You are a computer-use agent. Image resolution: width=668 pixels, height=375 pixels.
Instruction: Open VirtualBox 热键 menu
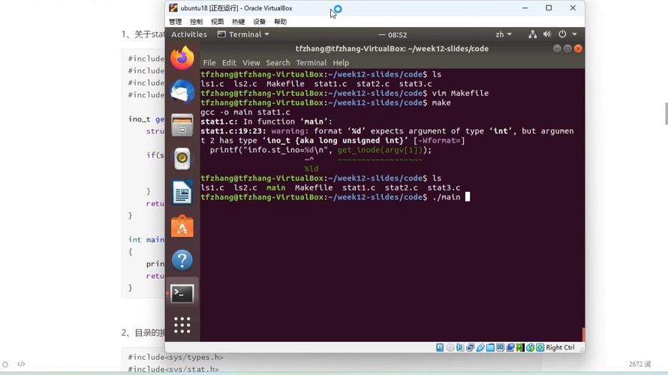coord(238,22)
